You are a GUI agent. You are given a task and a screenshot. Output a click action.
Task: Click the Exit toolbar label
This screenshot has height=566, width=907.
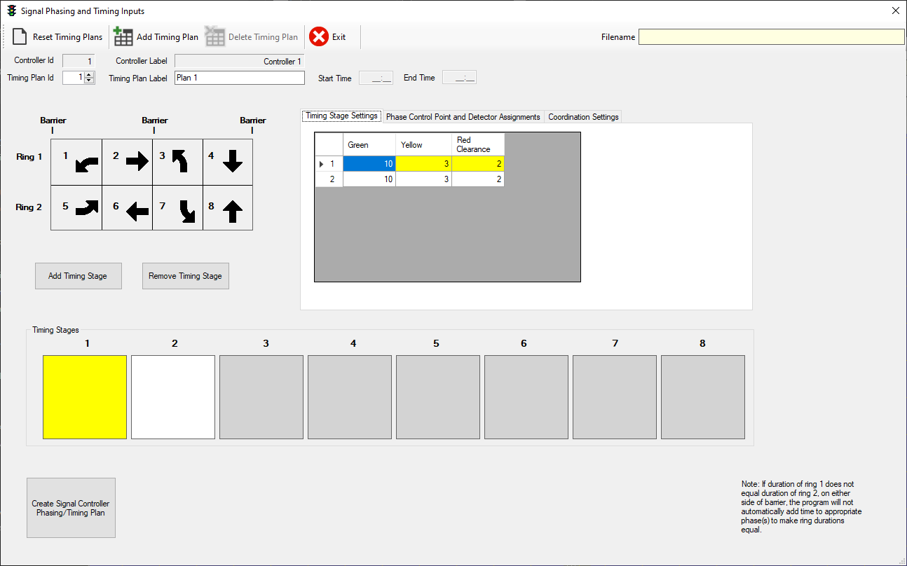pyautogui.click(x=339, y=37)
